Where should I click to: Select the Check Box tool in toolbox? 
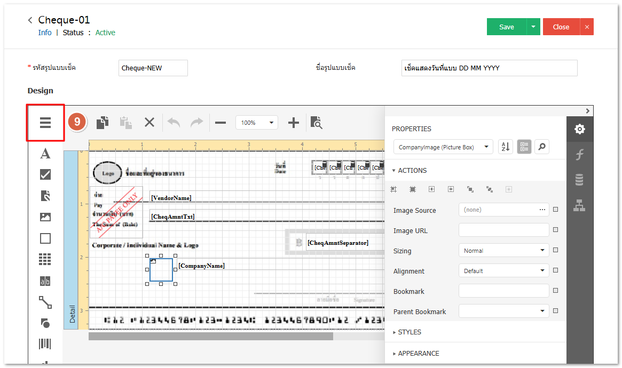[x=45, y=174]
